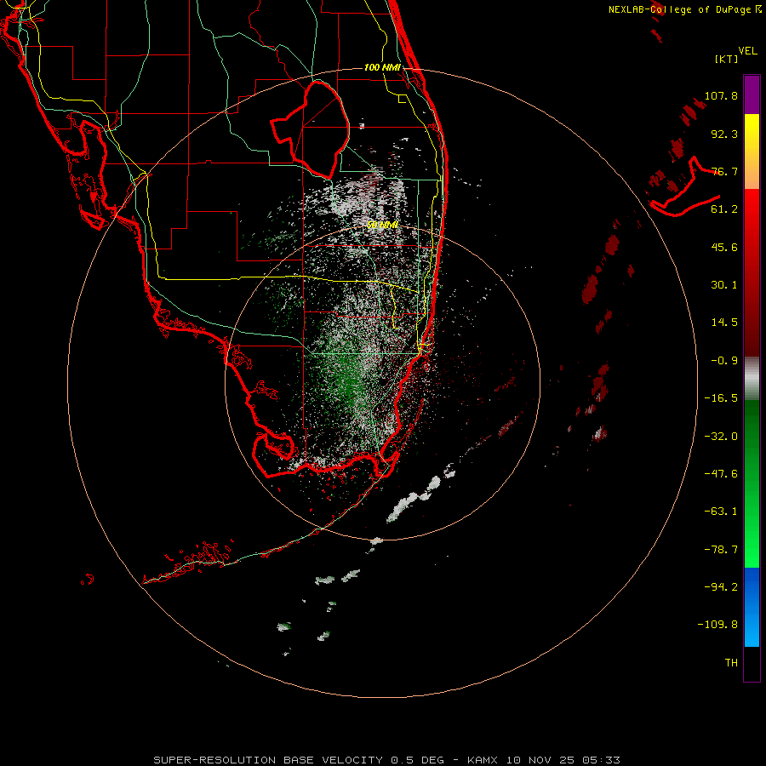The height and width of the screenshot is (766, 766).
Task: Select the 30.1 legend value
Action: pos(724,285)
